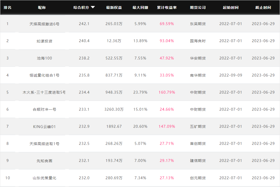Click the 期货公司 column header
Image resolution: width=280 pixels, height=187 pixels.
tap(198, 8)
